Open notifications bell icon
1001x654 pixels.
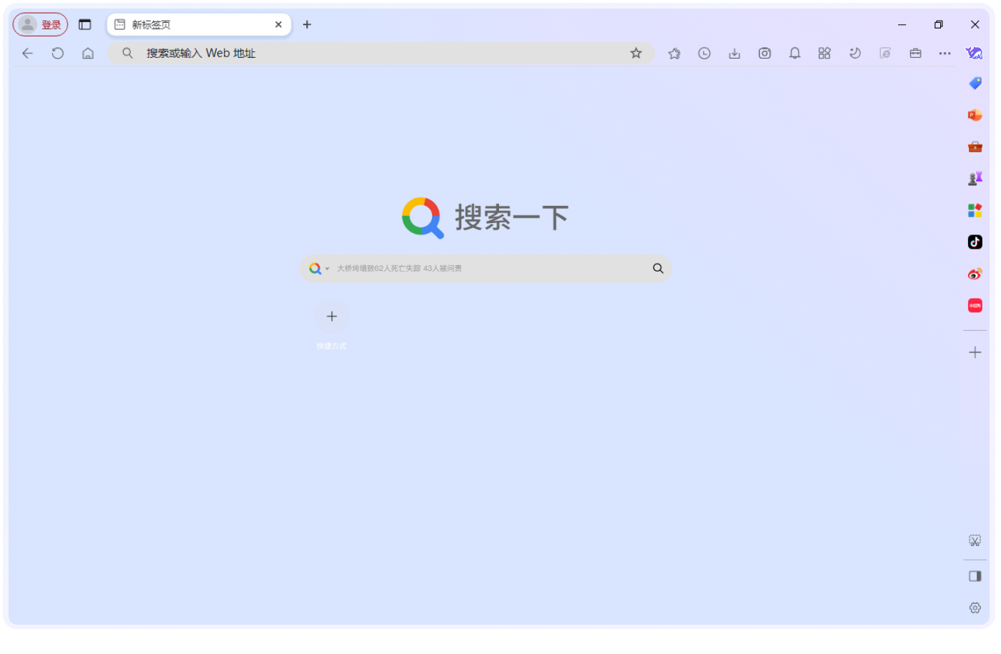[794, 53]
